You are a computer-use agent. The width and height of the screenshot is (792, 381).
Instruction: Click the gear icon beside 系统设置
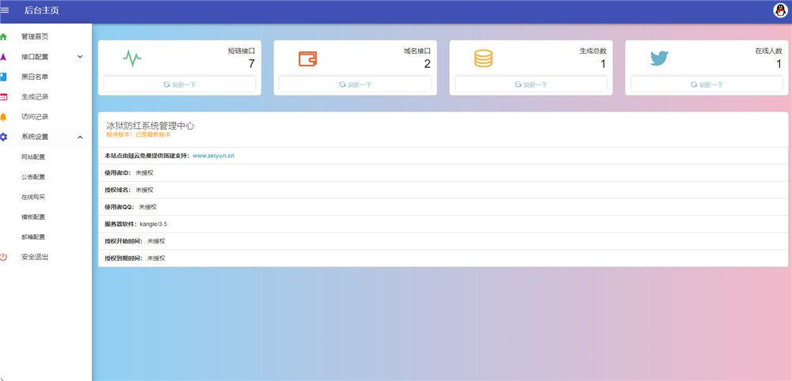tap(3, 137)
